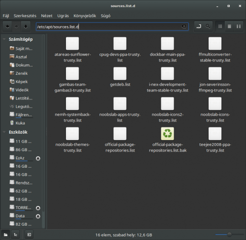Viewport: 246px width, 240px height.
Task: Show tree view in the sidebar
Action: click(15, 235)
